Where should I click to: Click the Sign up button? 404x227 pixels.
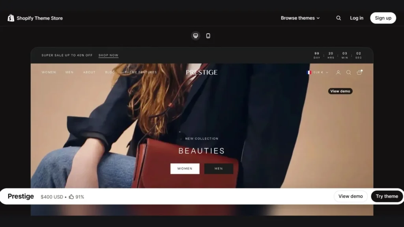tap(383, 18)
